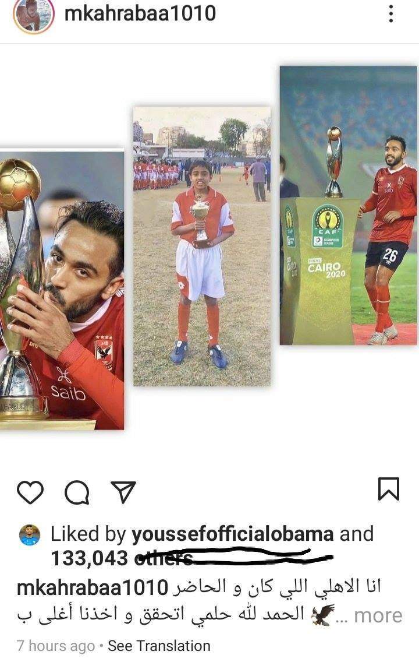This screenshot has width=419, height=669.
Task: View youssefofficialobama's small avatar beside likes
Action: (30, 535)
